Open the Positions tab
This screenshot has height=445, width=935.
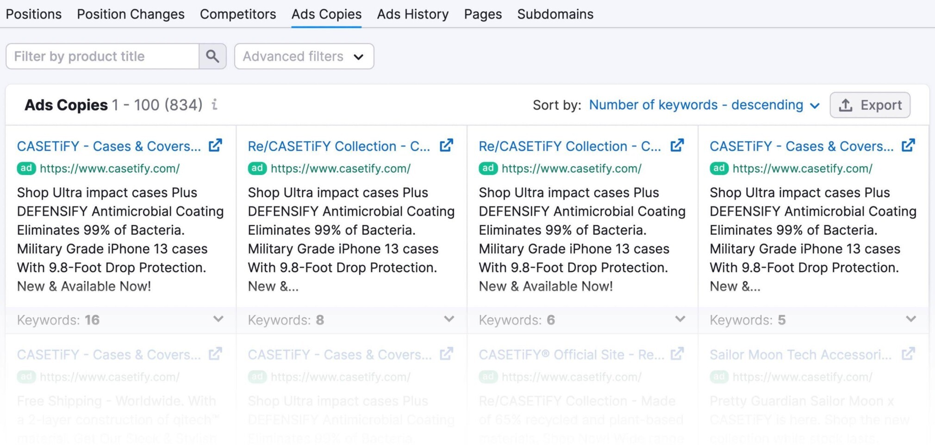pyautogui.click(x=33, y=14)
